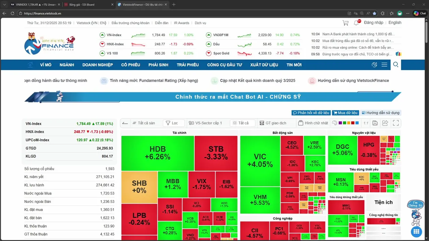The image size is (429, 241).
Task: Click the favorite star in address bar
Action: coord(374,13)
